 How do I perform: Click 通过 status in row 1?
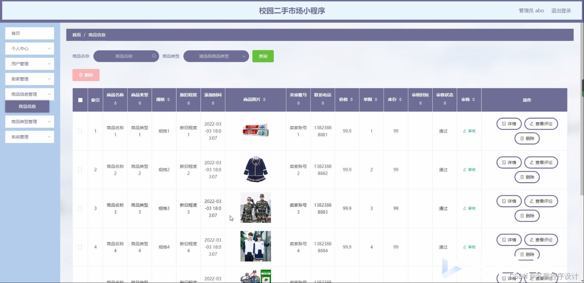point(443,131)
